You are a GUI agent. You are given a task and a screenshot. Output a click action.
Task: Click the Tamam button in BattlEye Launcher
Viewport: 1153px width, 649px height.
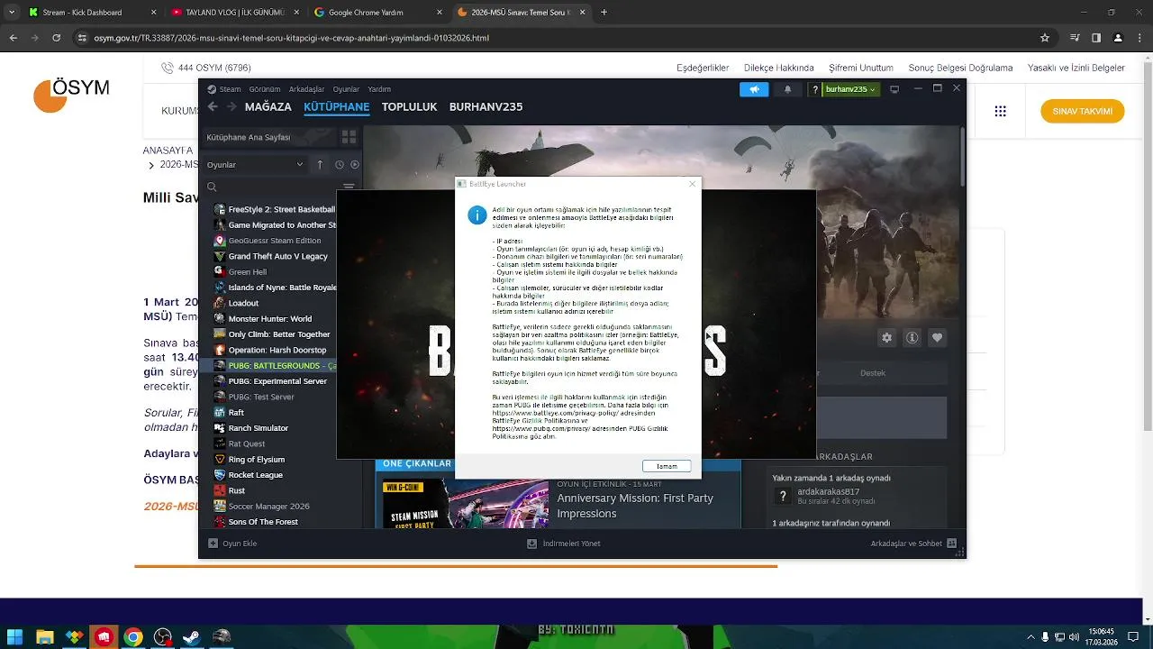point(667,466)
